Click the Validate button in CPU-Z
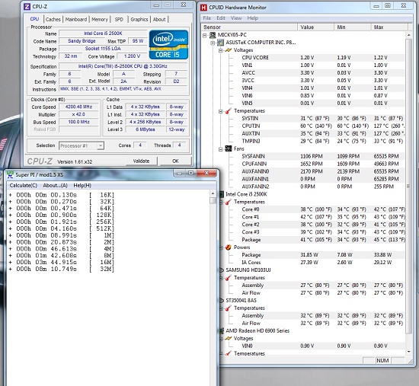 [x=141, y=161]
